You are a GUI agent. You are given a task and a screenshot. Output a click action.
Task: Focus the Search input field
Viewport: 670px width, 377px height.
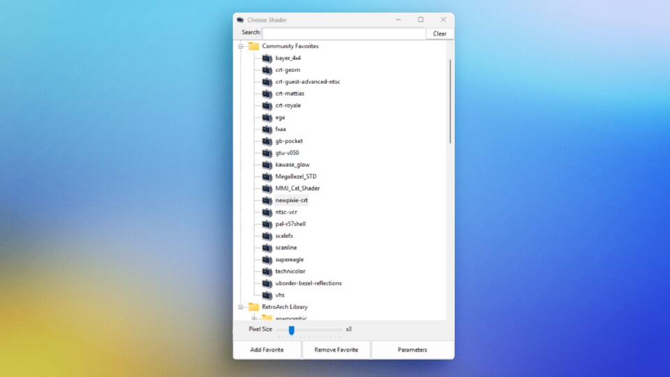click(x=344, y=34)
